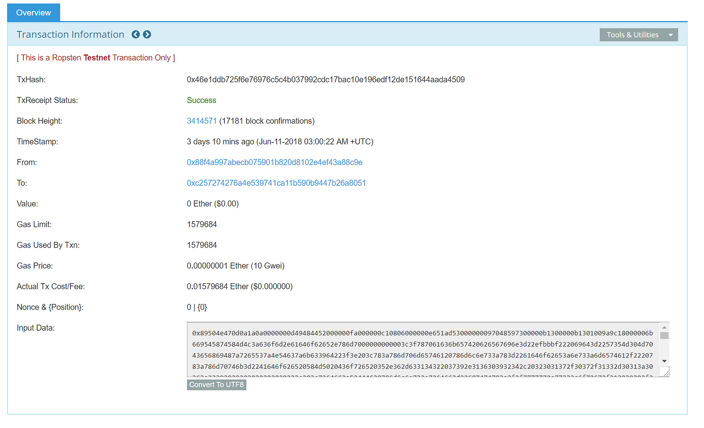The width and height of the screenshot is (704, 428).
Task: Go to the next transaction arrow
Action: coord(147,34)
